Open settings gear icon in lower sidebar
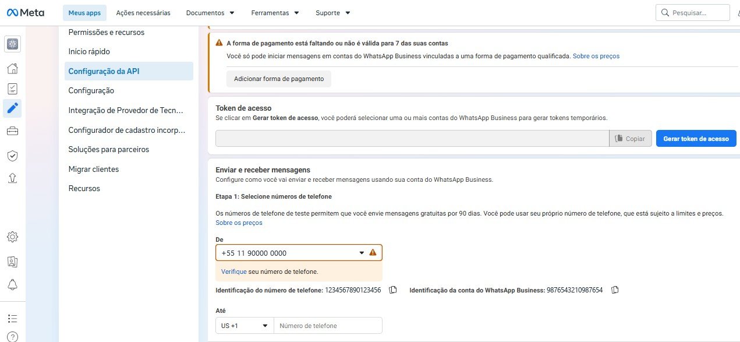This screenshot has height=342, width=740. click(x=12, y=237)
